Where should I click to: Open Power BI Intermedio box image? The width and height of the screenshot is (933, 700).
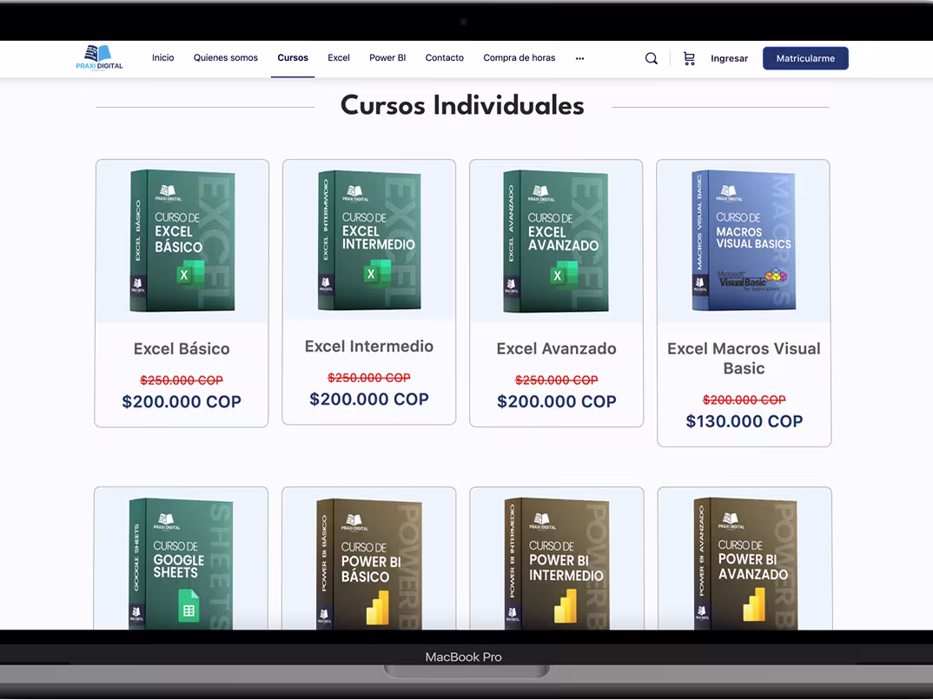[556, 563]
